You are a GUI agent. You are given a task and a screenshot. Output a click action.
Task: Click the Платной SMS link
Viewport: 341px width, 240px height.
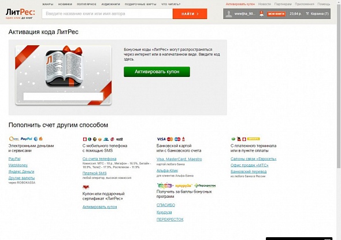click(95, 173)
